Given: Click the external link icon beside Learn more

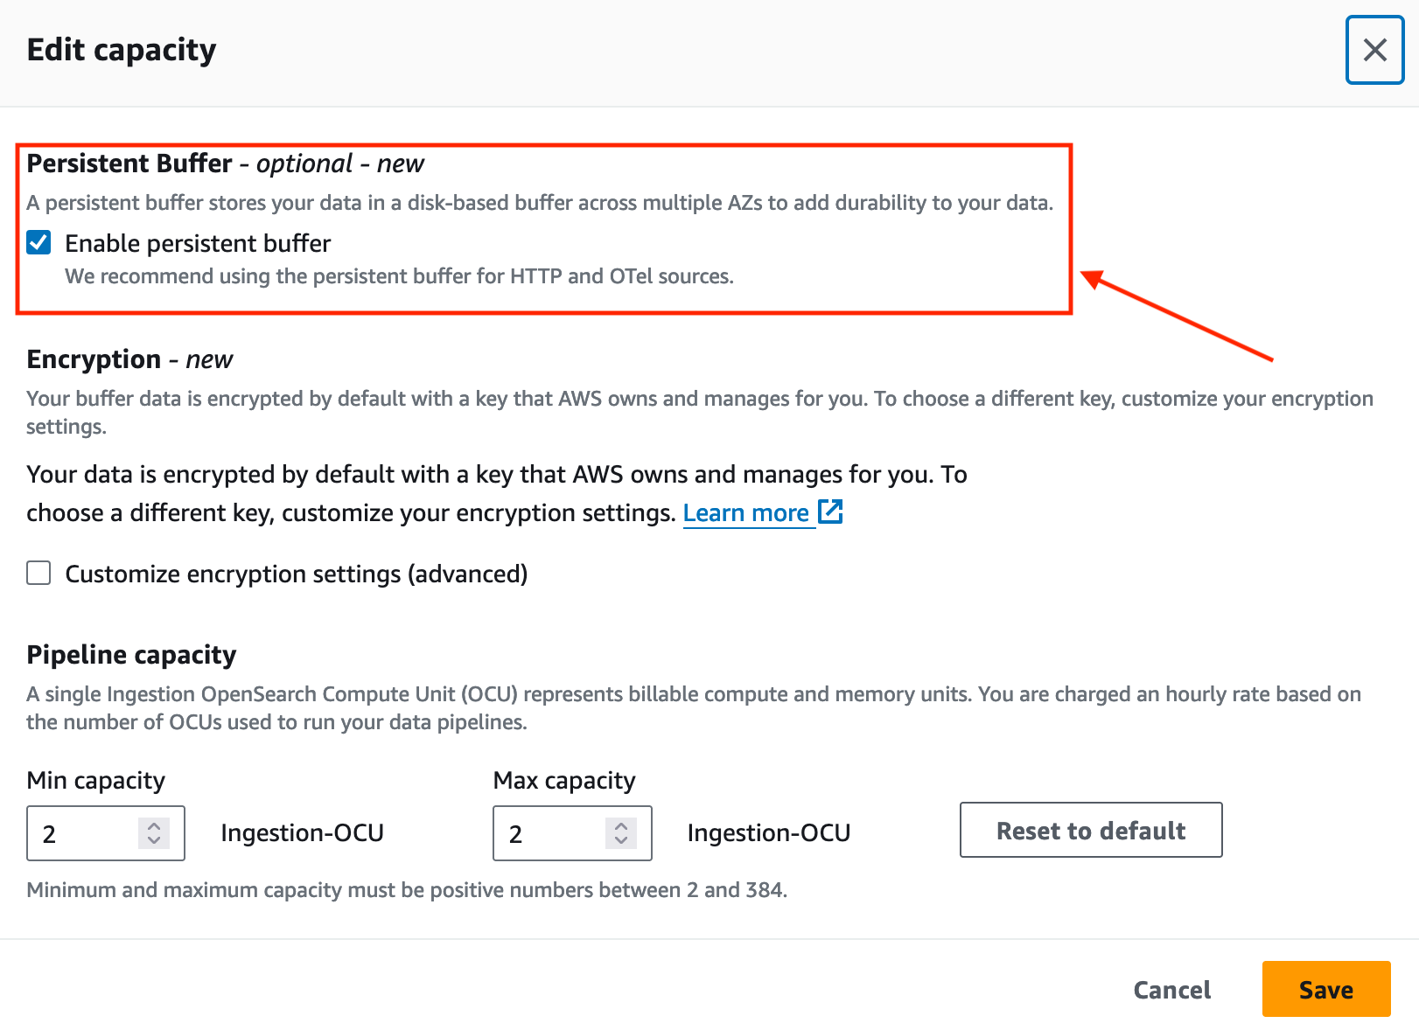Looking at the screenshot, I should tap(830, 512).
